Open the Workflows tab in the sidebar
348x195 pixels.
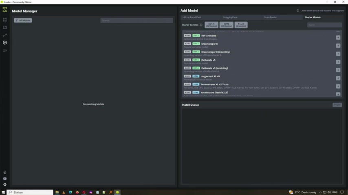[5, 35]
